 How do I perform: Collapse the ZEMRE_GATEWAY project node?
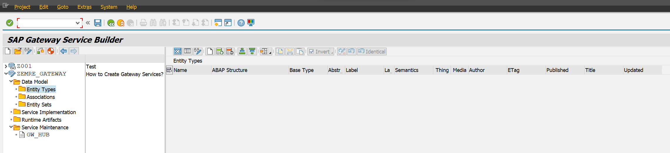click(x=6, y=74)
